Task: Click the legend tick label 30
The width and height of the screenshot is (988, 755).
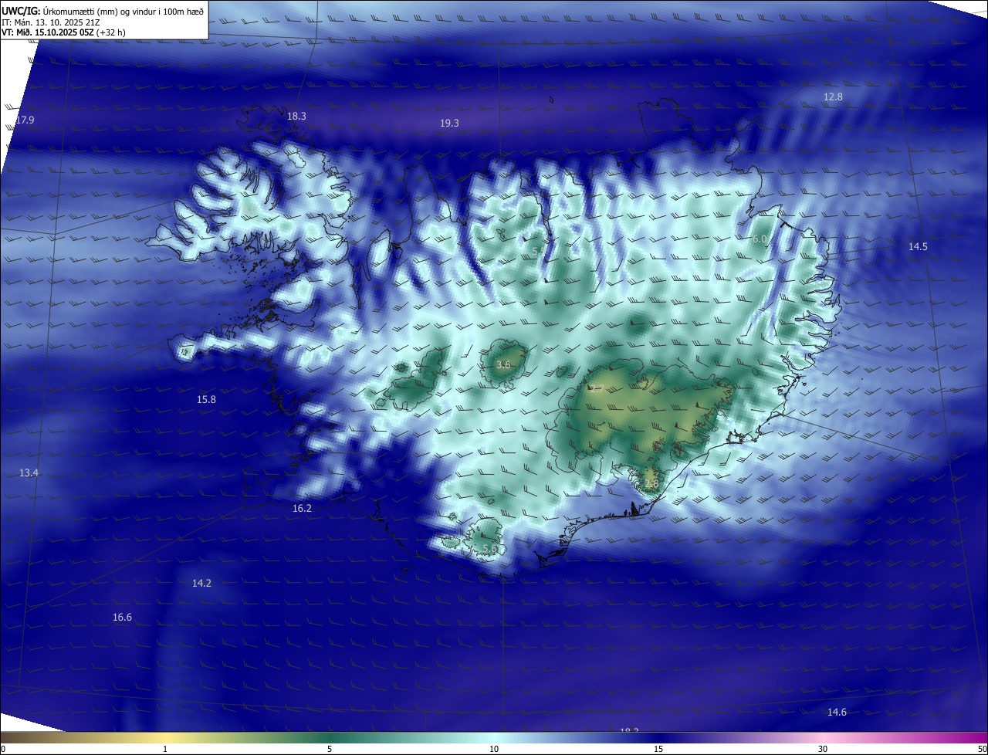Action: click(823, 750)
